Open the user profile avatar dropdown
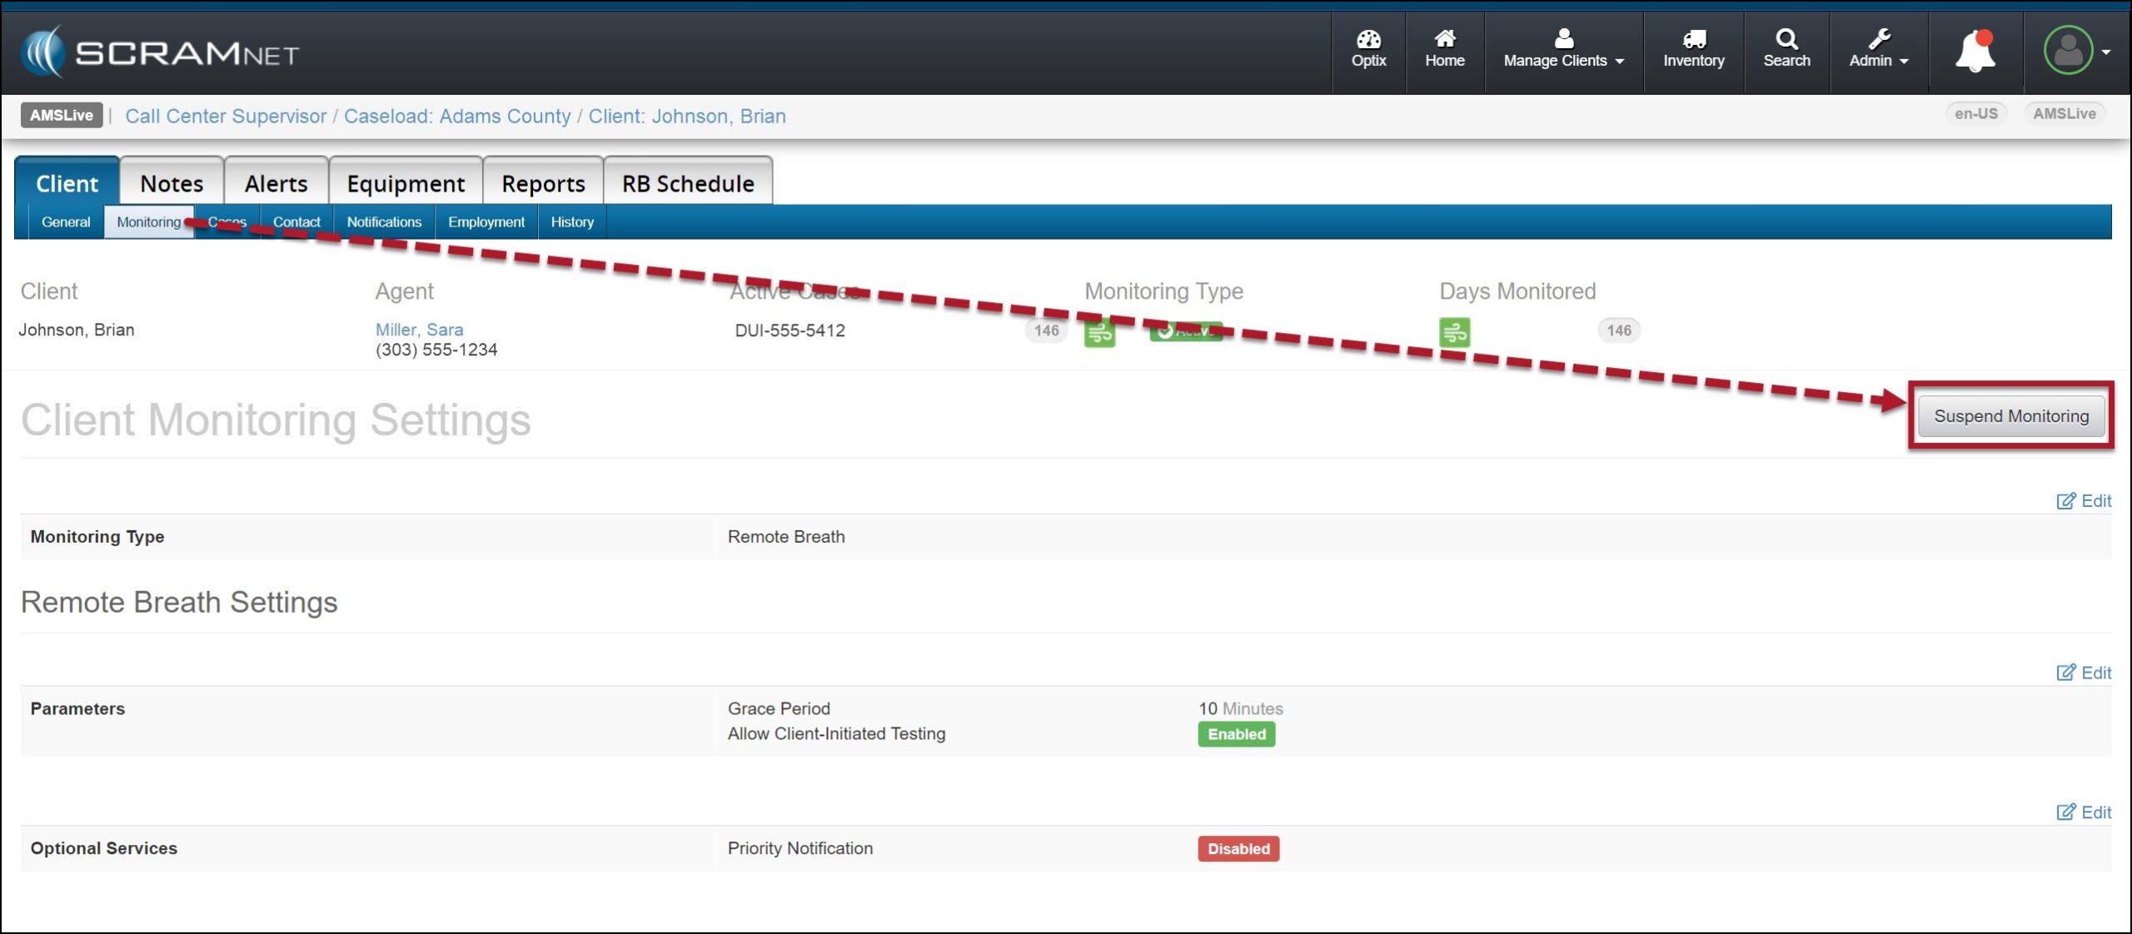The height and width of the screenshot is (934, 2132). [2075, 52]
